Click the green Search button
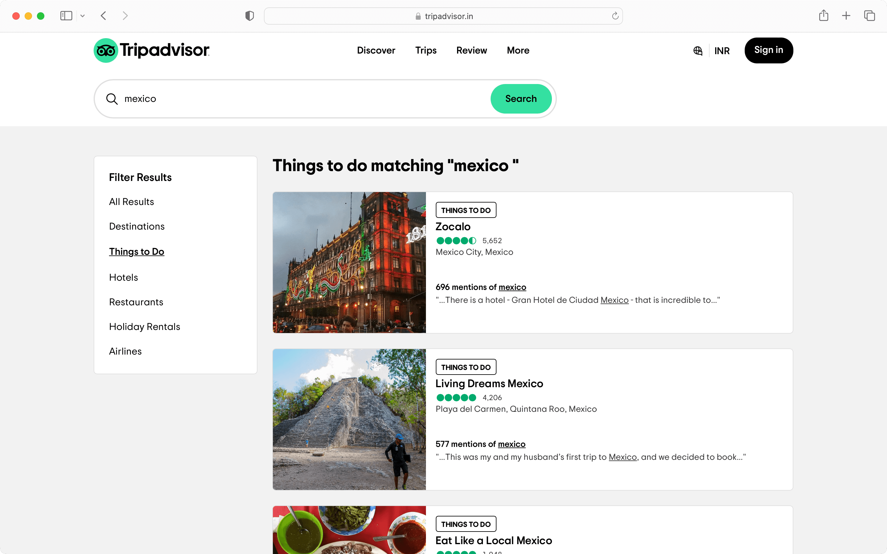This screenshot has height=554, width=887. pos(521,98)
